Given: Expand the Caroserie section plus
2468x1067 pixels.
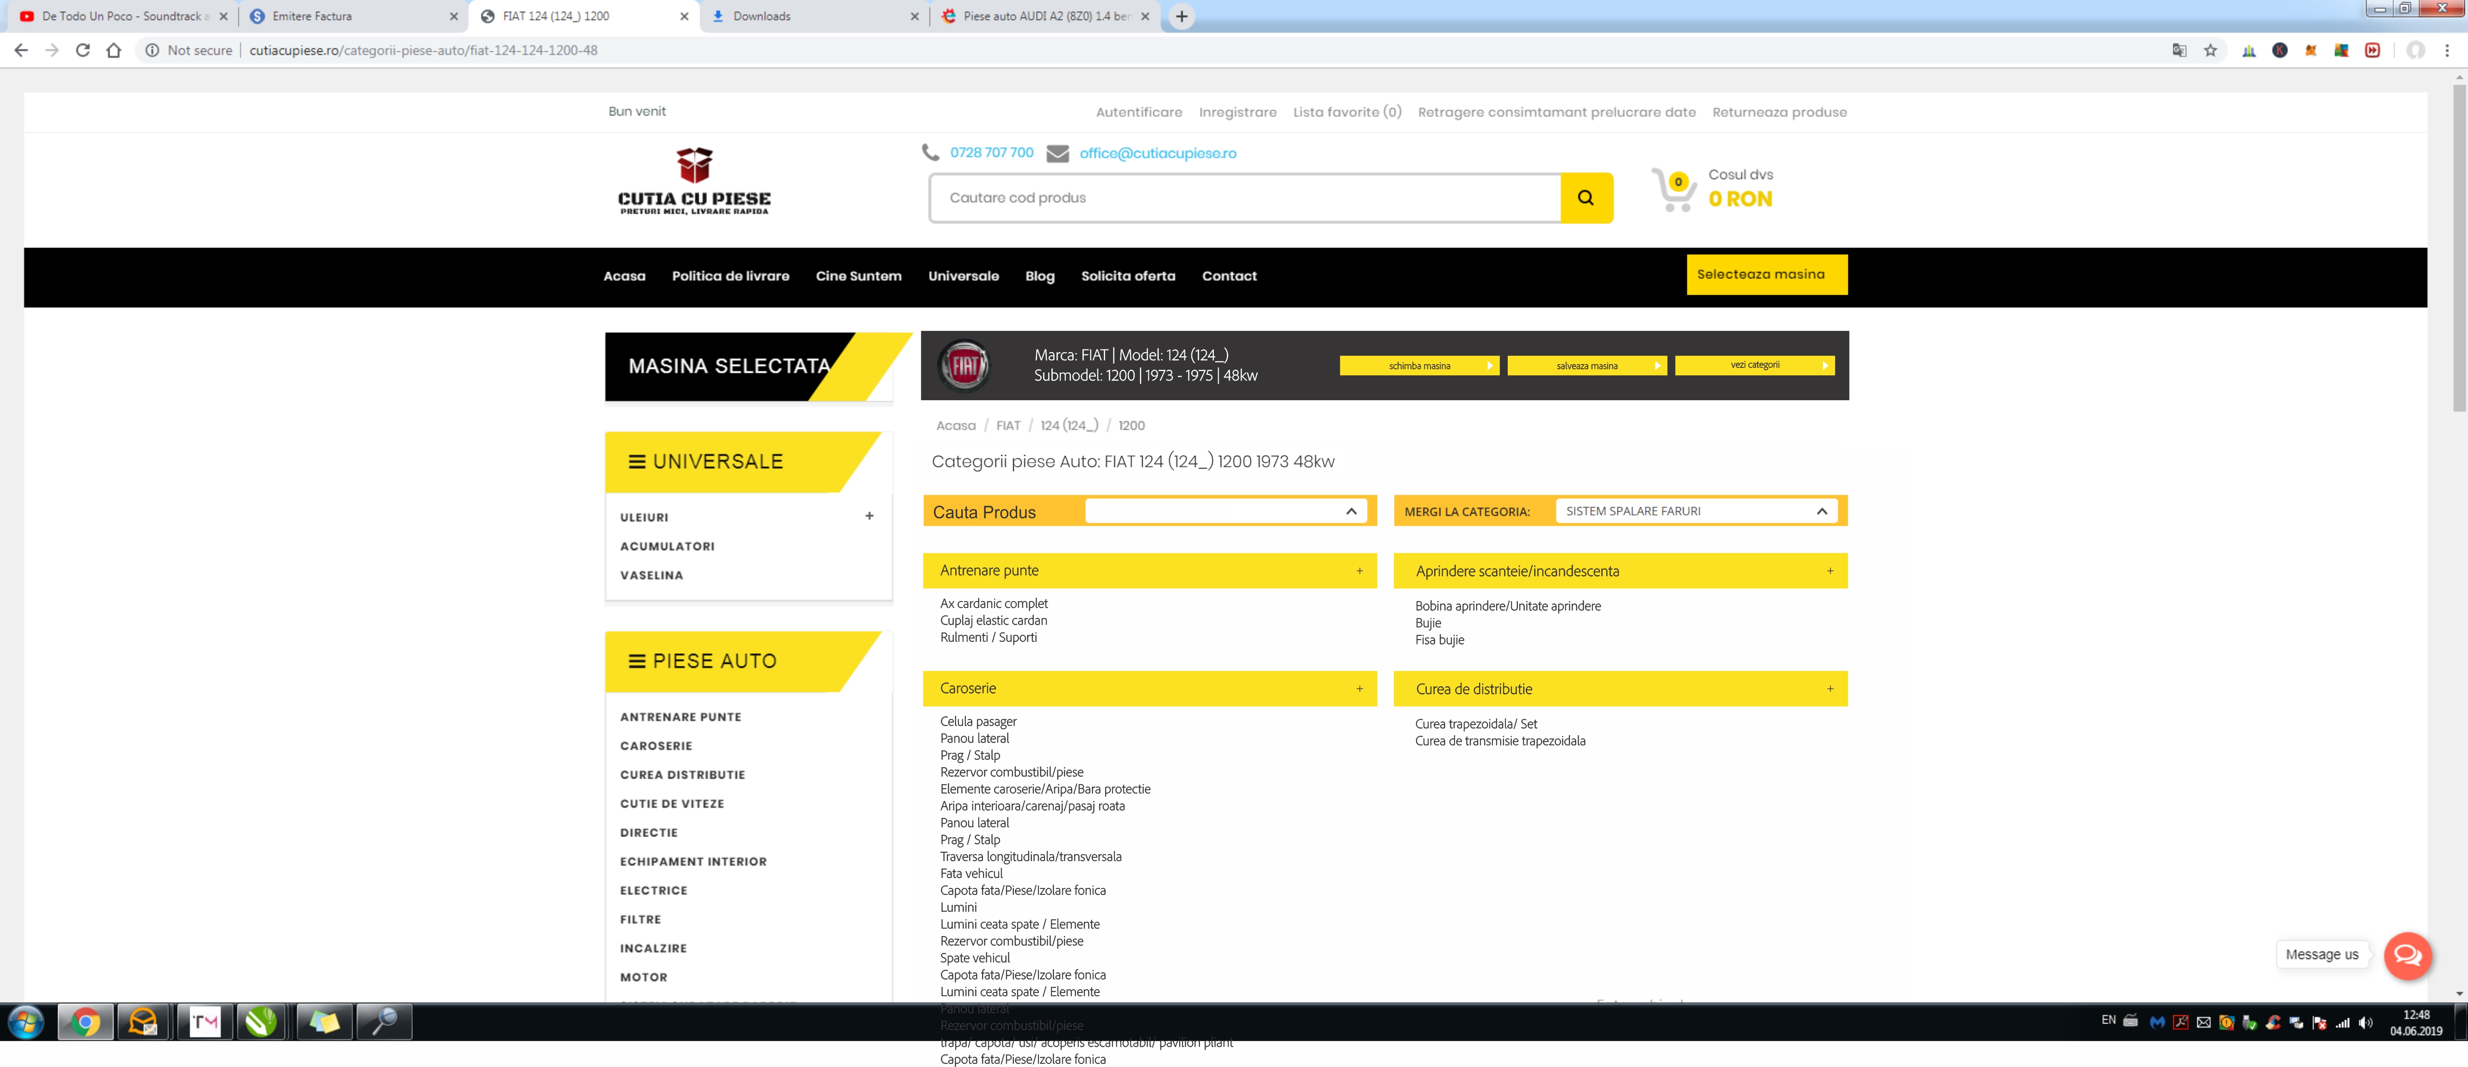Looking at the screenshot, I should tap(1359, 689).
